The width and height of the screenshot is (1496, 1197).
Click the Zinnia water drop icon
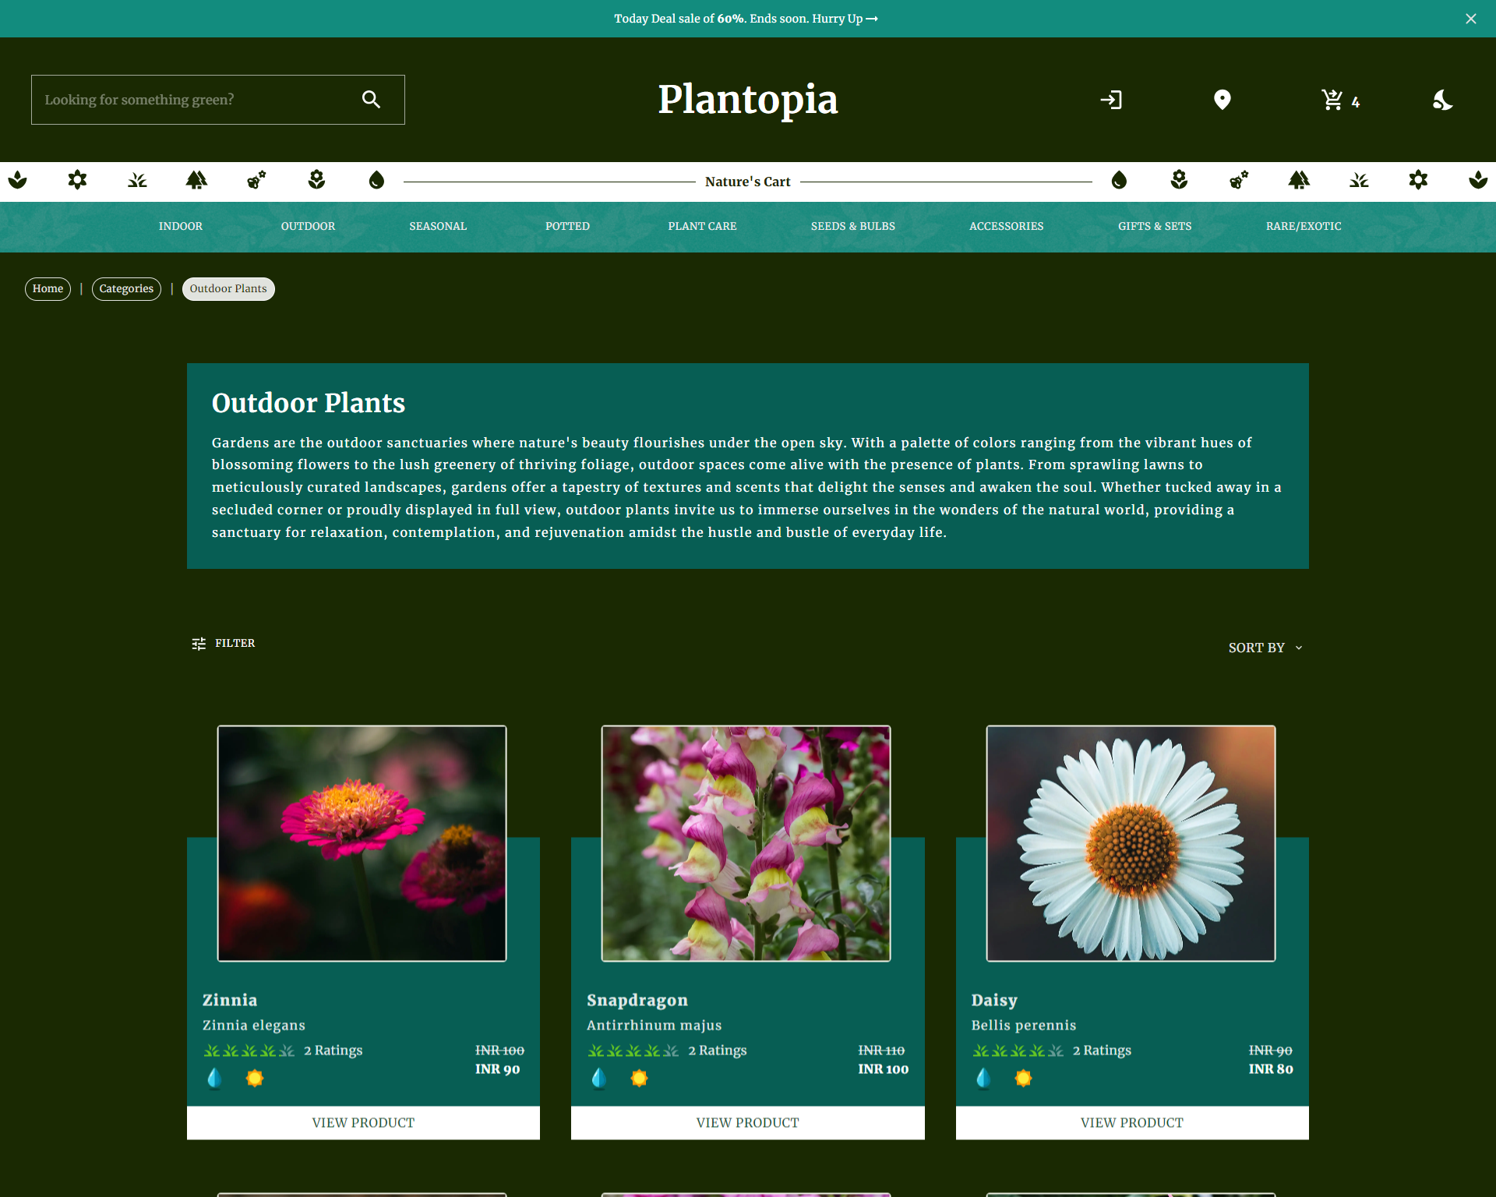point(215,1079)
